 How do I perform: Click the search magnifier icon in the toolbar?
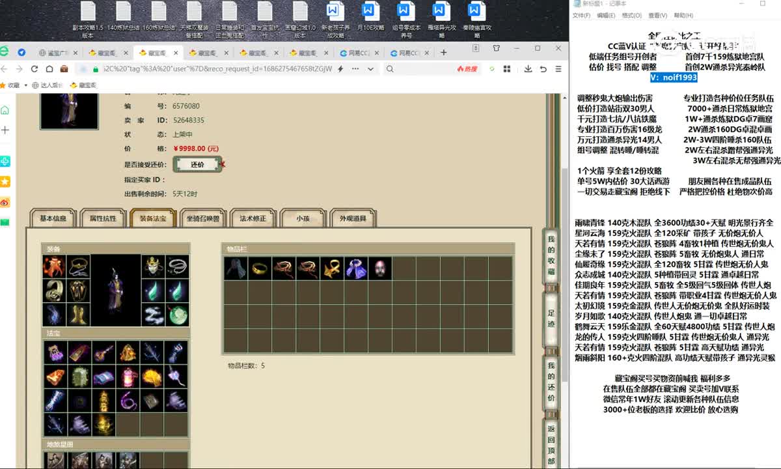click(389, 68)
